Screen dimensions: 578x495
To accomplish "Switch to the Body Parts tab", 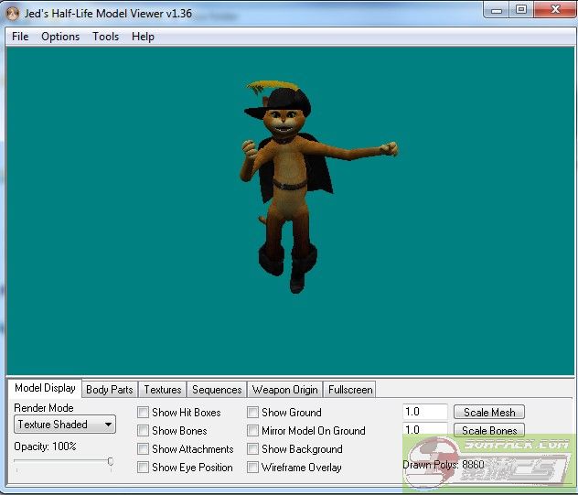I will click(x=110, y=390).
